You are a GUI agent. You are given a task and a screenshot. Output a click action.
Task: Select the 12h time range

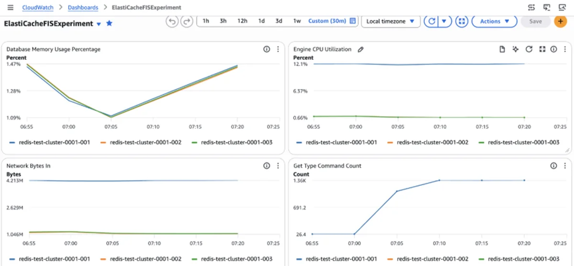pyautogui.click(x=243, y=21)
